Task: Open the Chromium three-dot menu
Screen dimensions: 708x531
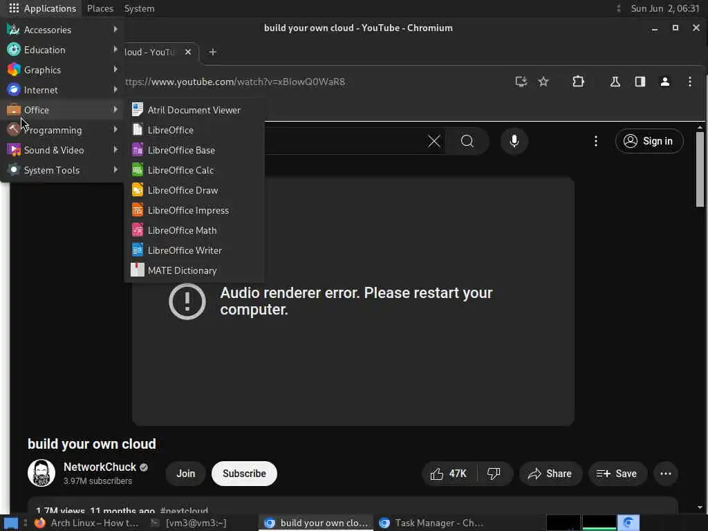Action: click(689, 82)
